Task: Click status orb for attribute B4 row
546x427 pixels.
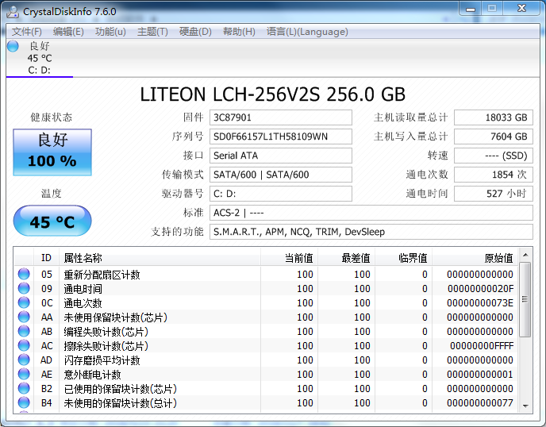Action: 24,403
